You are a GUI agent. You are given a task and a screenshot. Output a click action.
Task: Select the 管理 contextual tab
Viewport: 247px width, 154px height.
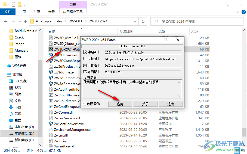point(73,5)
